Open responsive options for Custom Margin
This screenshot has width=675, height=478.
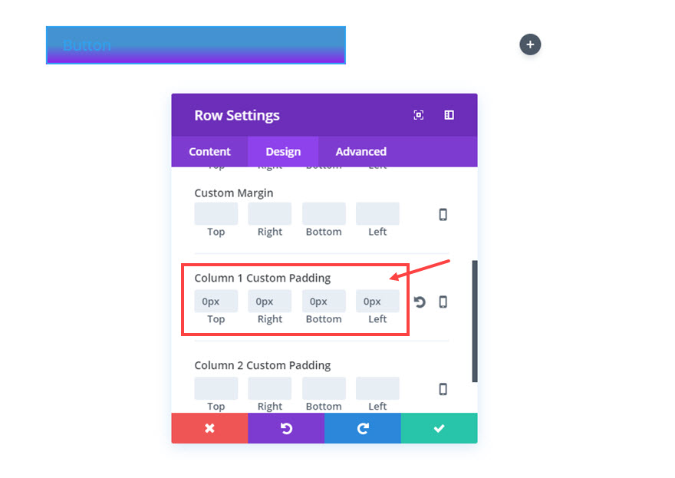coord(443,214)
